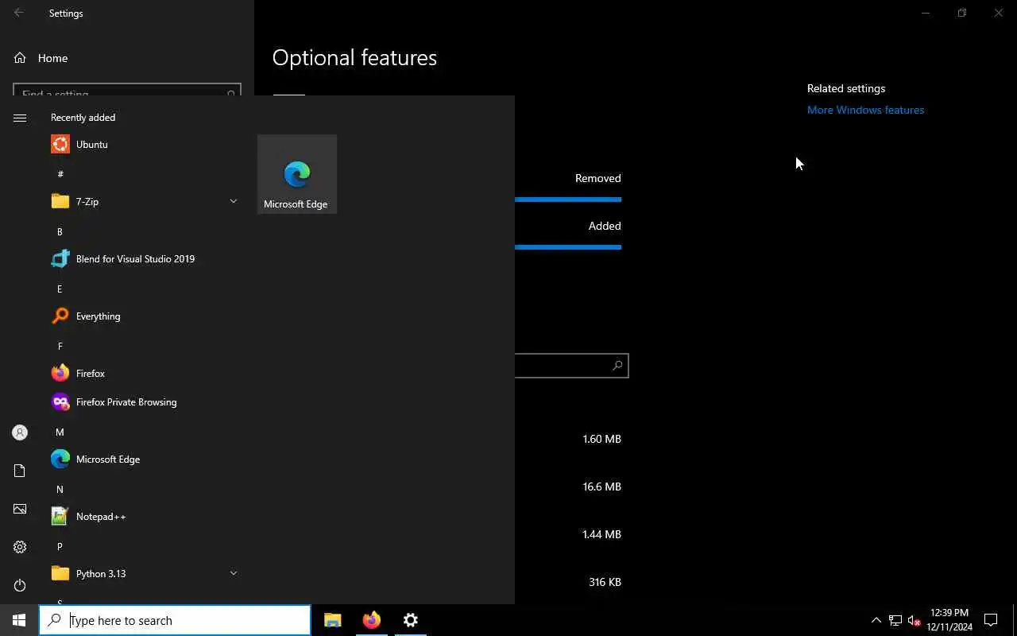The width and height of the screenshot is (1017, 636).
Task: Show hidden system tray icons
Action: pyautogui.click(x=876, y=620)
